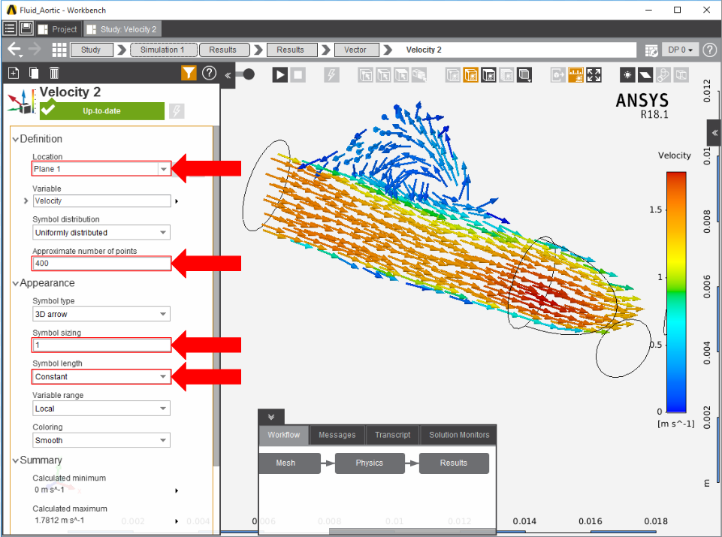Toggle the lighting sun icon
The image size is (722, 537).
[627, 74]
